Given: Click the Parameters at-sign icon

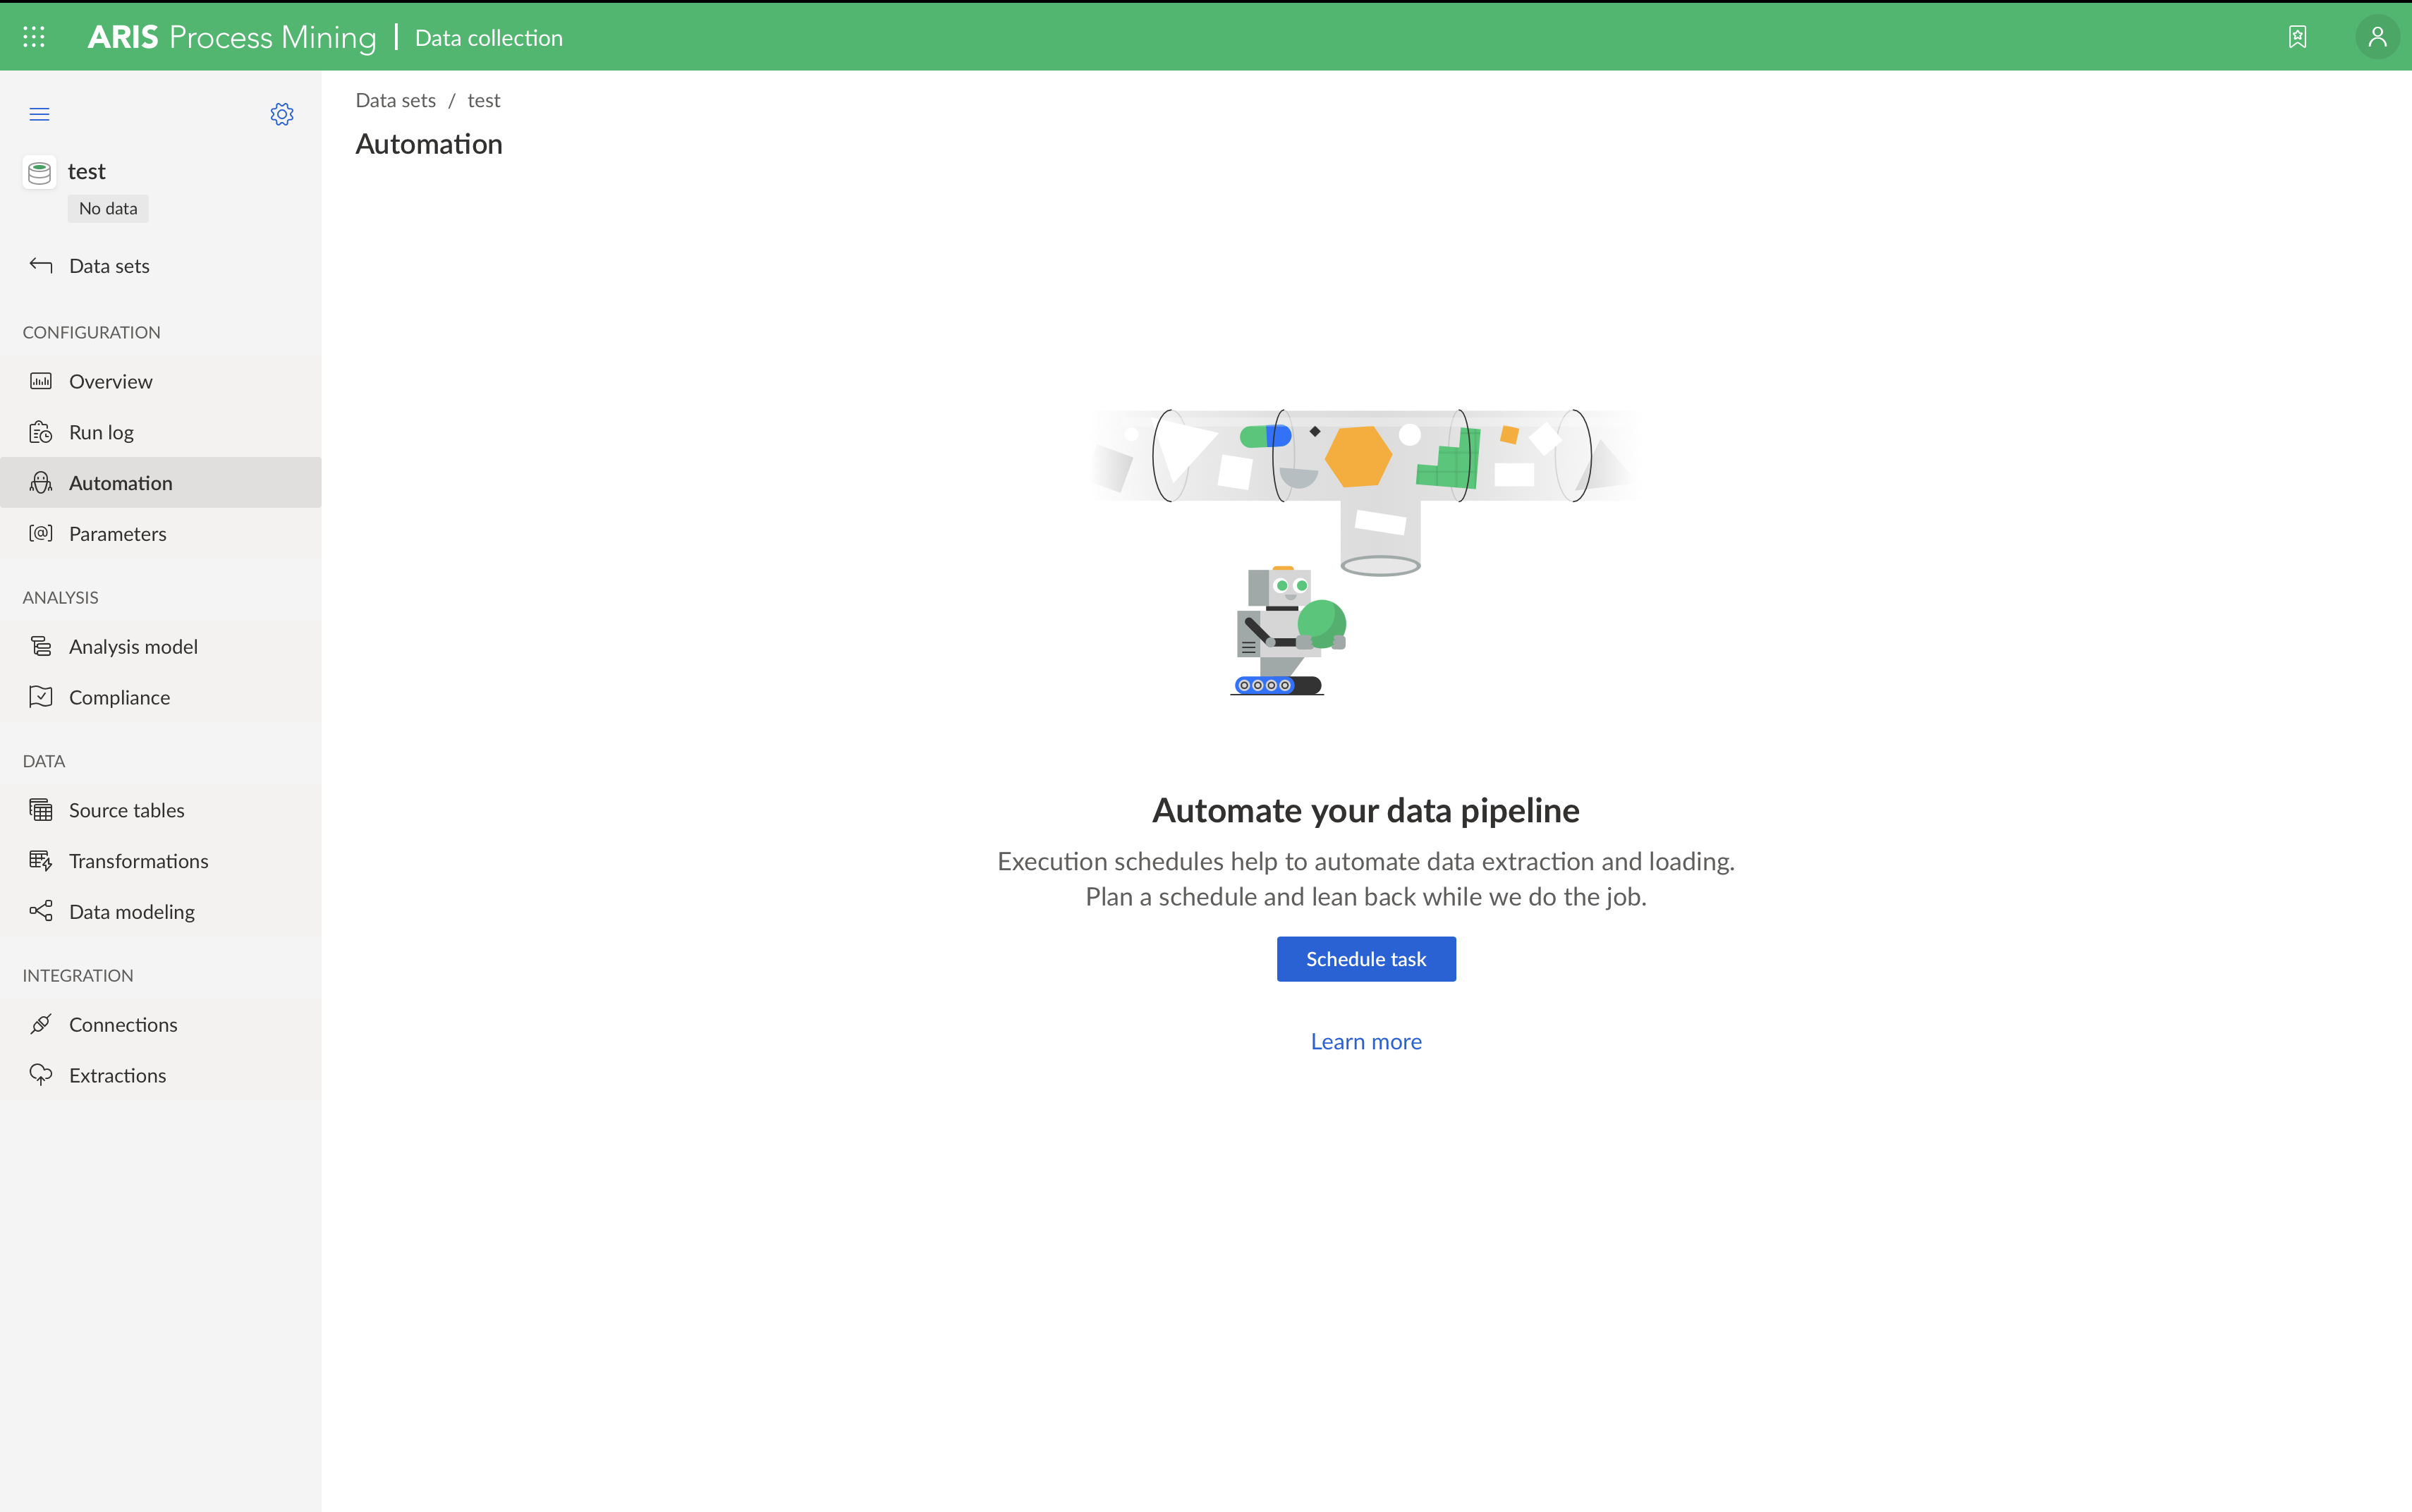Looking at the screenshot, I should (x=41, y=533).
